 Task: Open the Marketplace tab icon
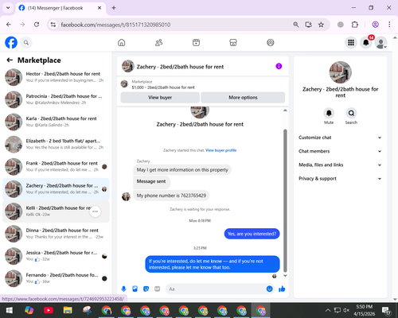click(233, 42)
